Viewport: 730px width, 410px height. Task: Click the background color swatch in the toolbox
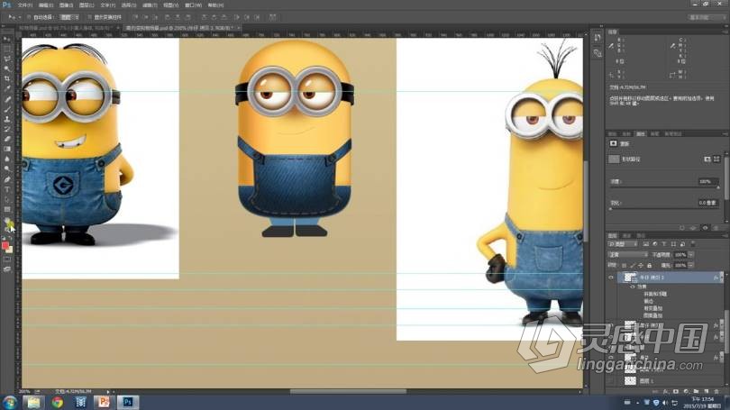pos(9,250)
